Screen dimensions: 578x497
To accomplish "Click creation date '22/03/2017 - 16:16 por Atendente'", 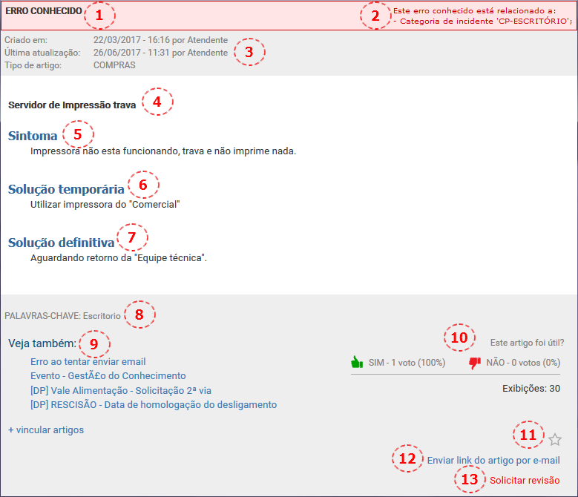I will pyautogui.click(x=160, y=40).
